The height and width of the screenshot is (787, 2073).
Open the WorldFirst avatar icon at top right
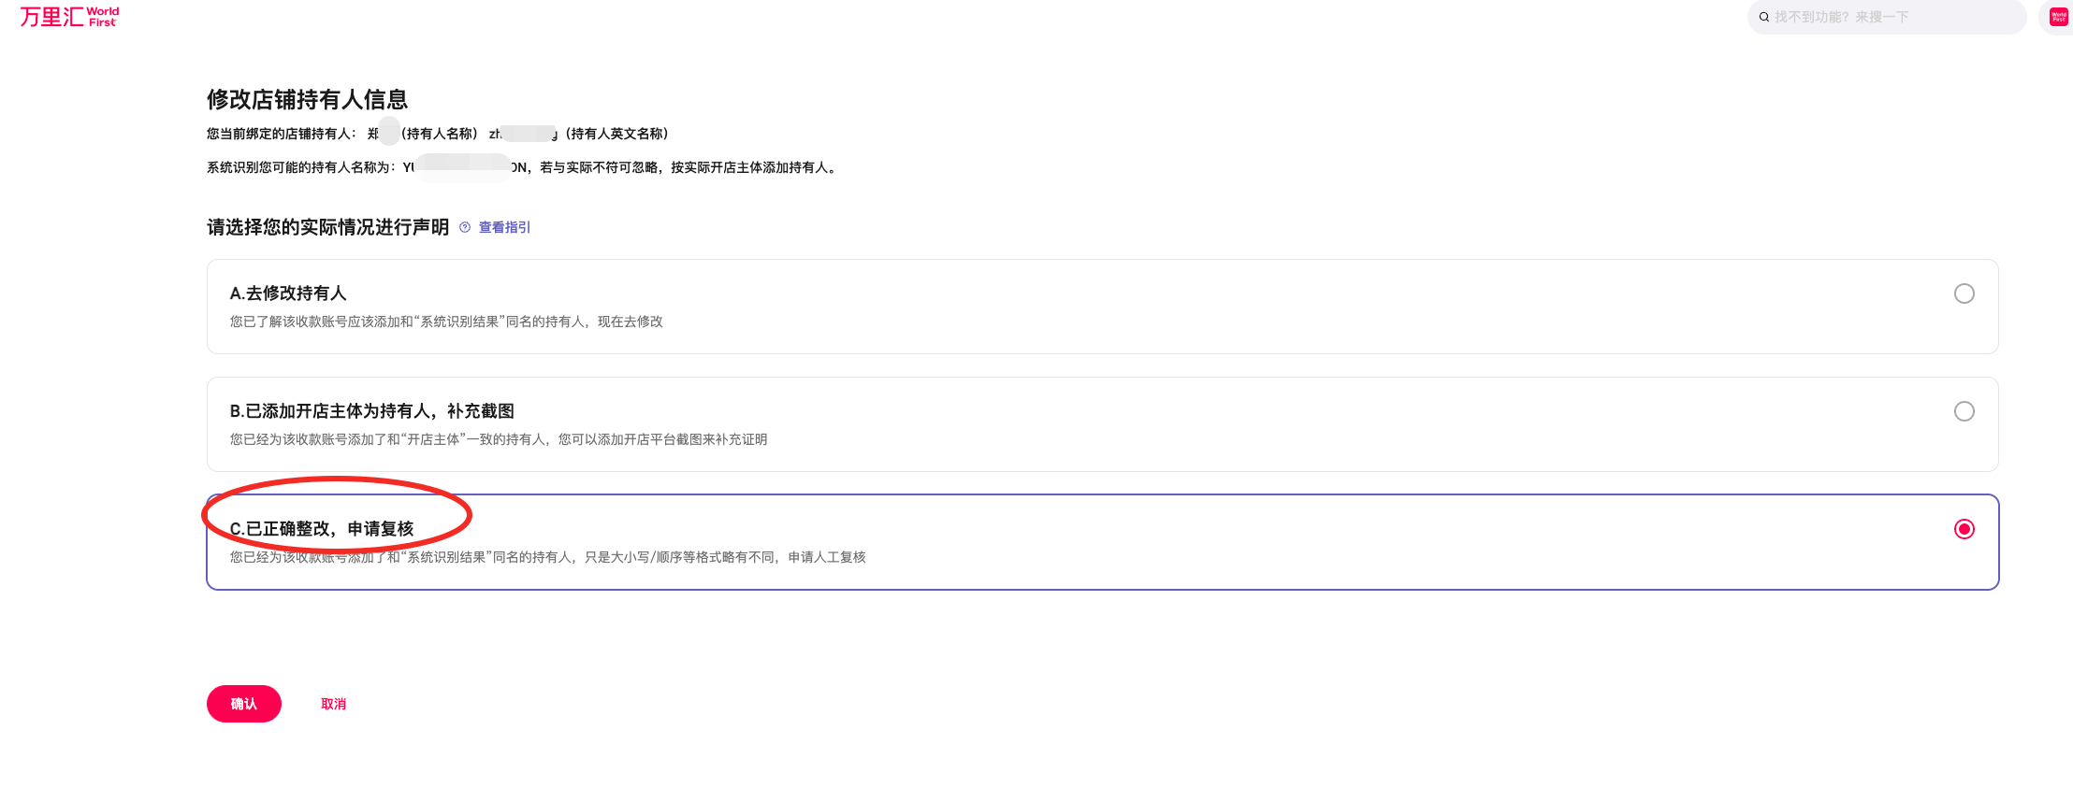2059,17
